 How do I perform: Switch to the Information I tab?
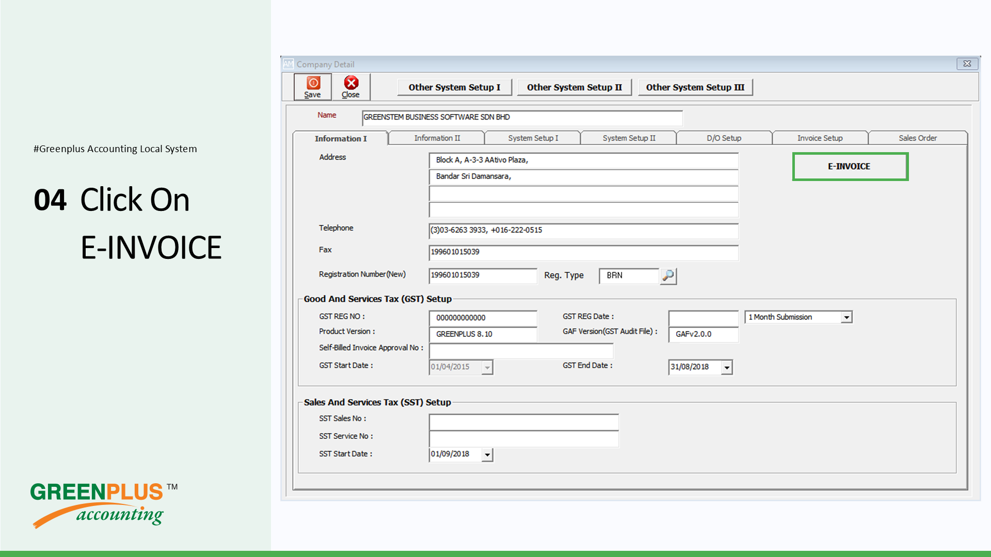(341, 138)
